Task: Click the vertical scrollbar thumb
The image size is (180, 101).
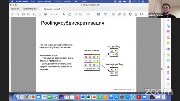Action: (162, 69)
